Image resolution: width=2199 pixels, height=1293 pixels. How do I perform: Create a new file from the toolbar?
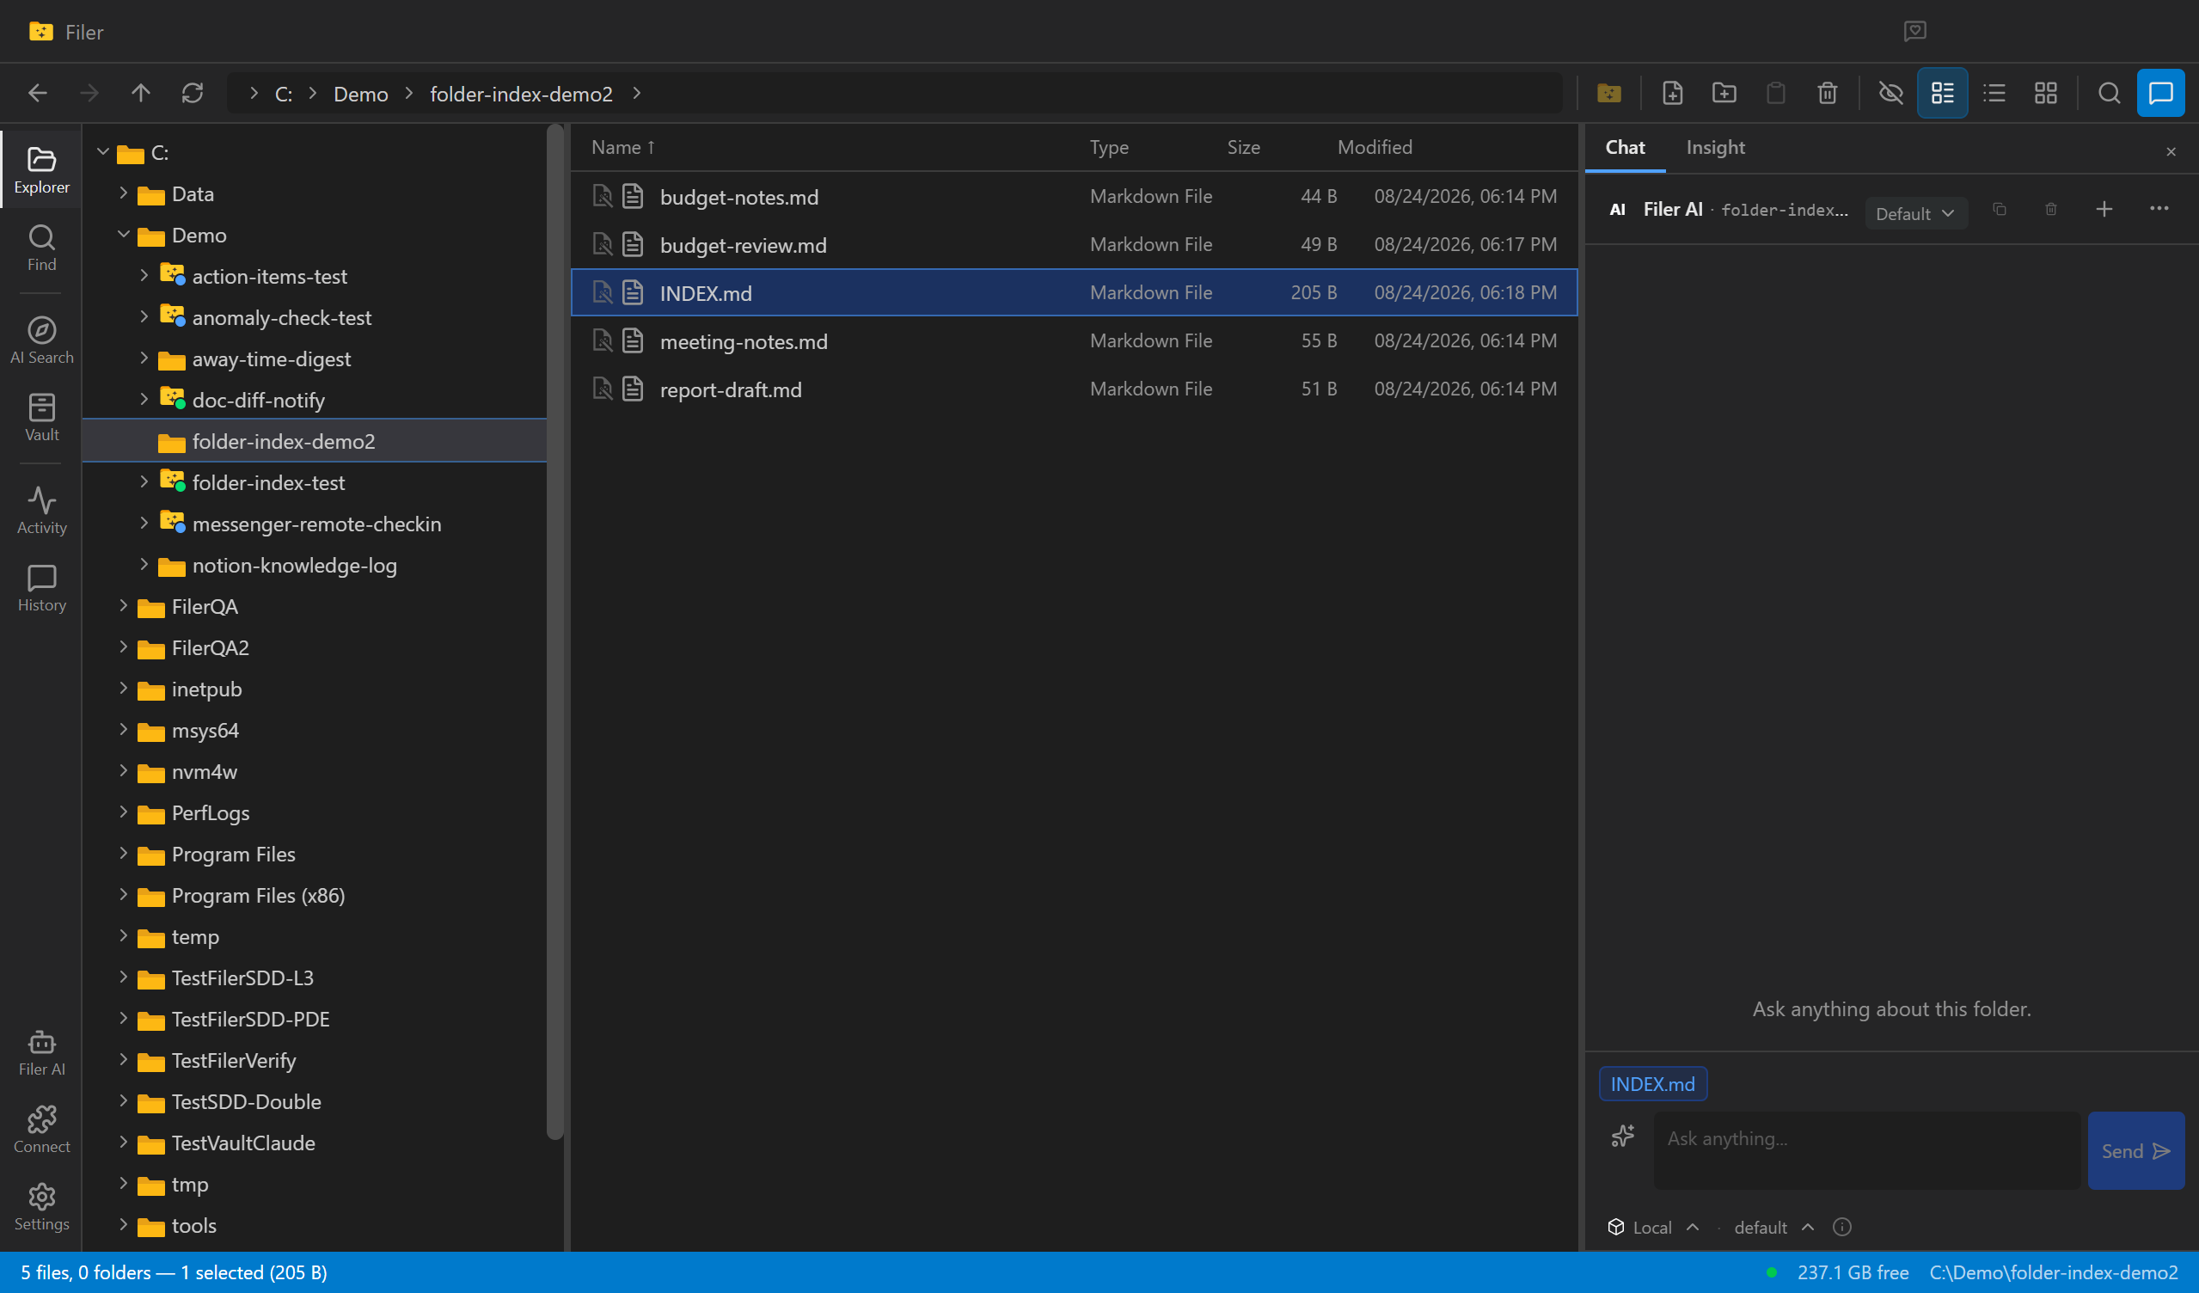pyautogui.click(x=1672, y=94)
